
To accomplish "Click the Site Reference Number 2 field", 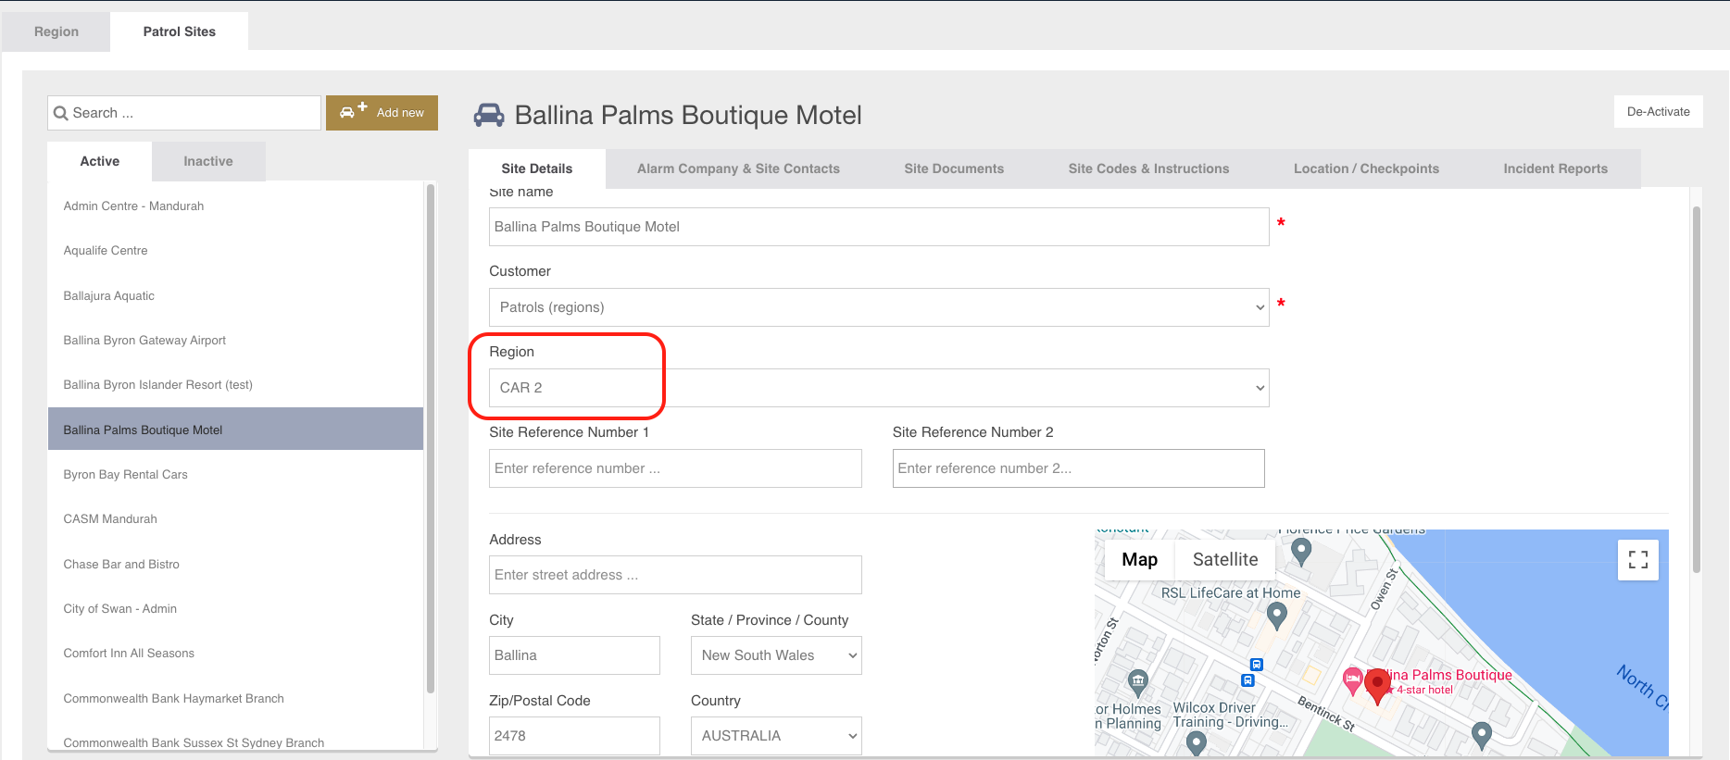I will coord(1078,468).
